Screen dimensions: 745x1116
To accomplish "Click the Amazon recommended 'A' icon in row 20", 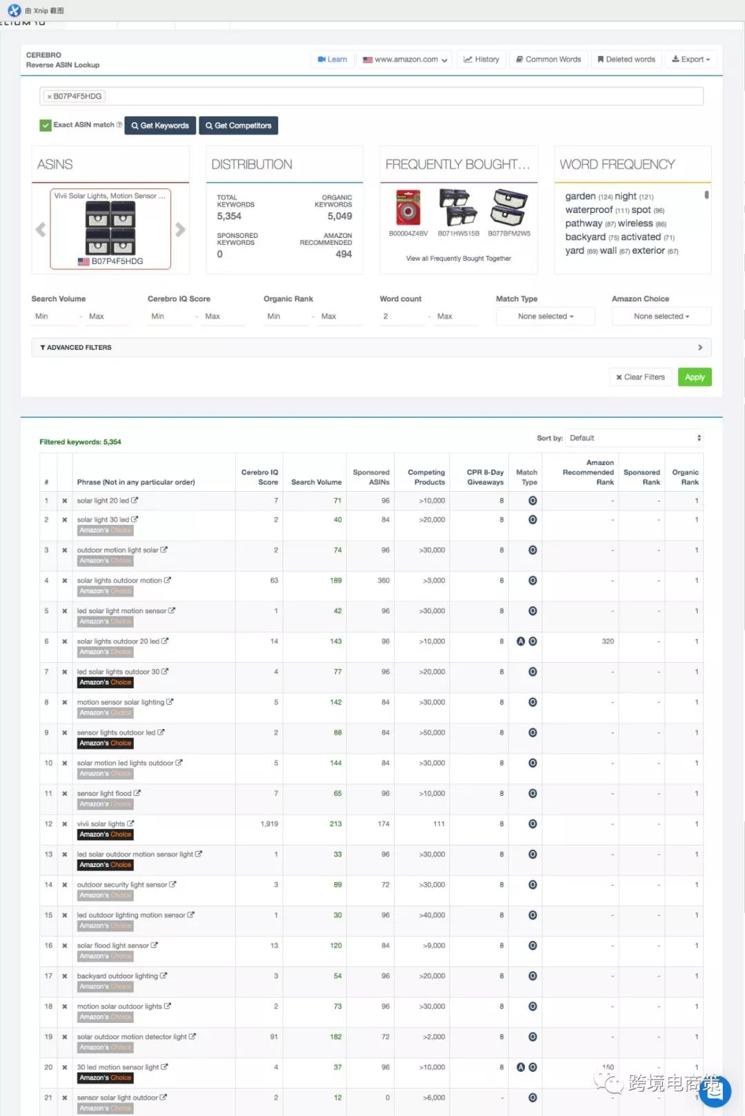I will pos(521,1067).
